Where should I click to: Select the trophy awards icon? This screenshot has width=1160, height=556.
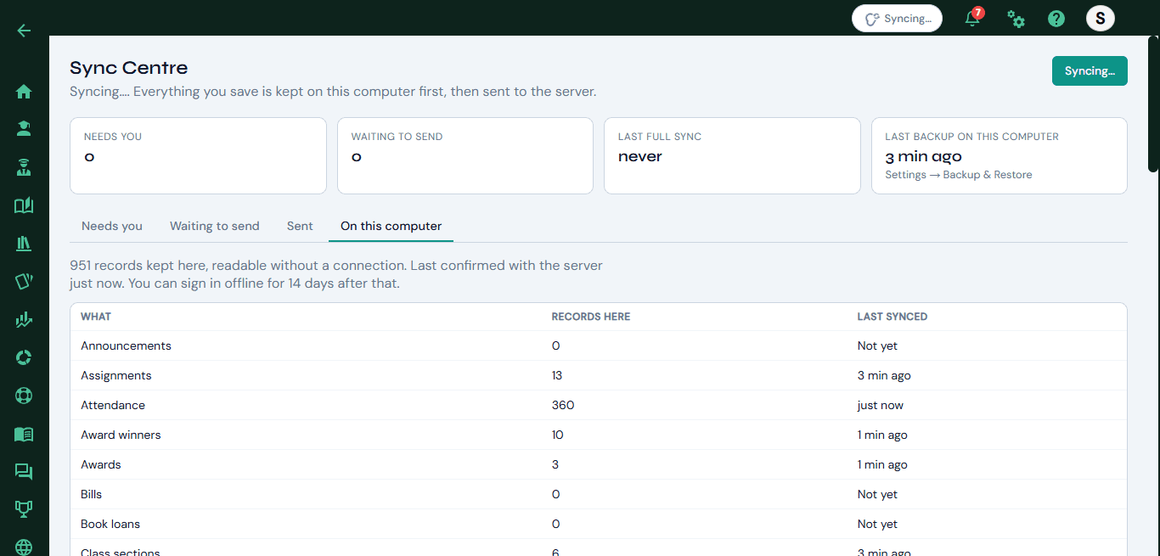coord(24,509)
